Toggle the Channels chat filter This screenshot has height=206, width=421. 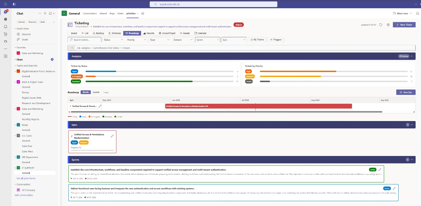(x=32, y=22)
